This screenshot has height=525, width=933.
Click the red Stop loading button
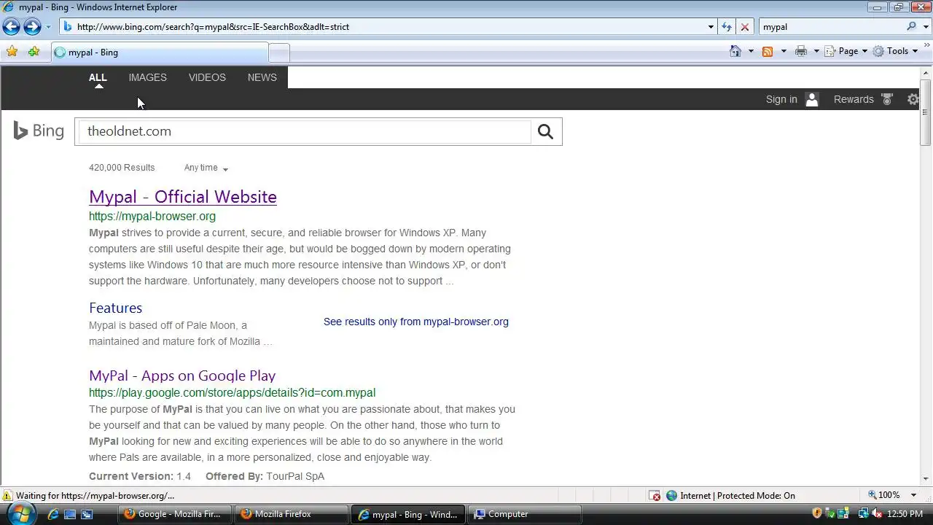744,27
